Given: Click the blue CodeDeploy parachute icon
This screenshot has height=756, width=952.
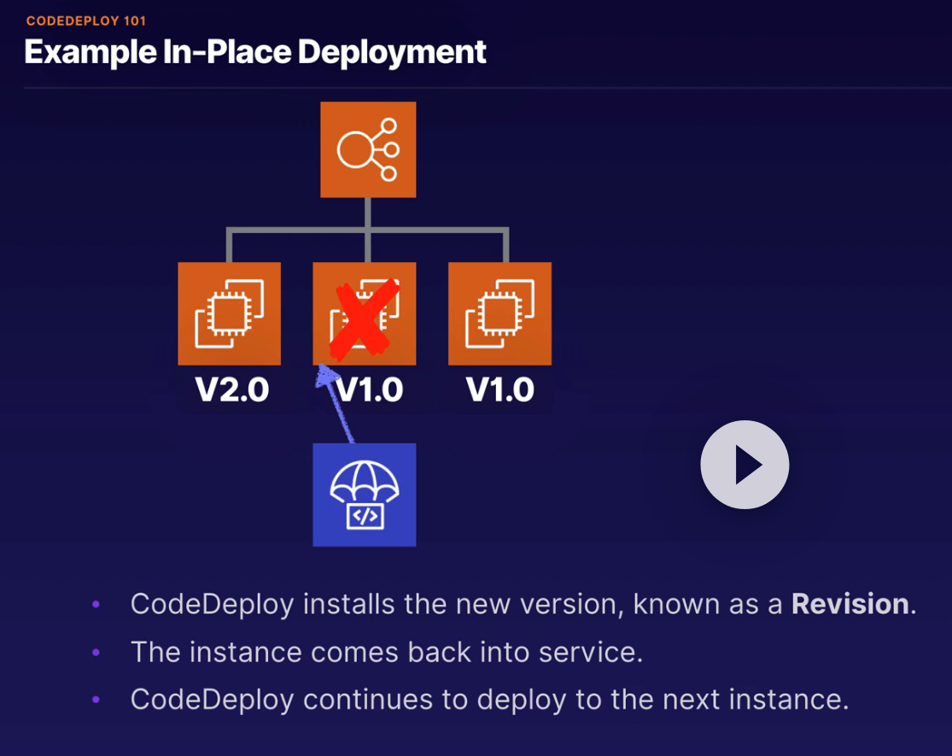Looking at the screenshot, I should tap(365, 495).
